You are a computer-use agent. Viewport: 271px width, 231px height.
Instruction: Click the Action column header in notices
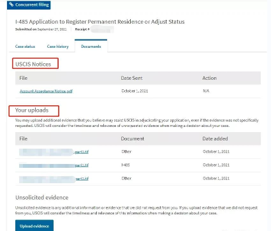[x=210, y=78]
